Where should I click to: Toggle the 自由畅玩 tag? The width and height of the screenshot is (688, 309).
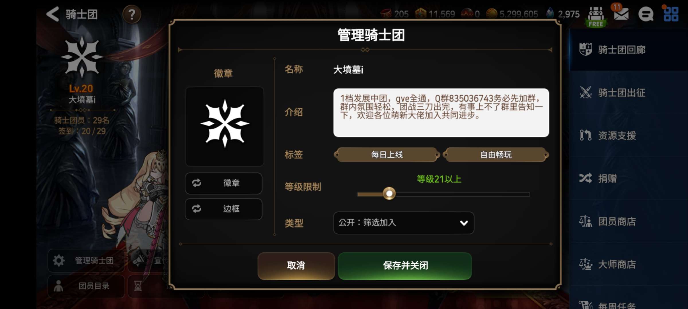[x=496, y=155]
